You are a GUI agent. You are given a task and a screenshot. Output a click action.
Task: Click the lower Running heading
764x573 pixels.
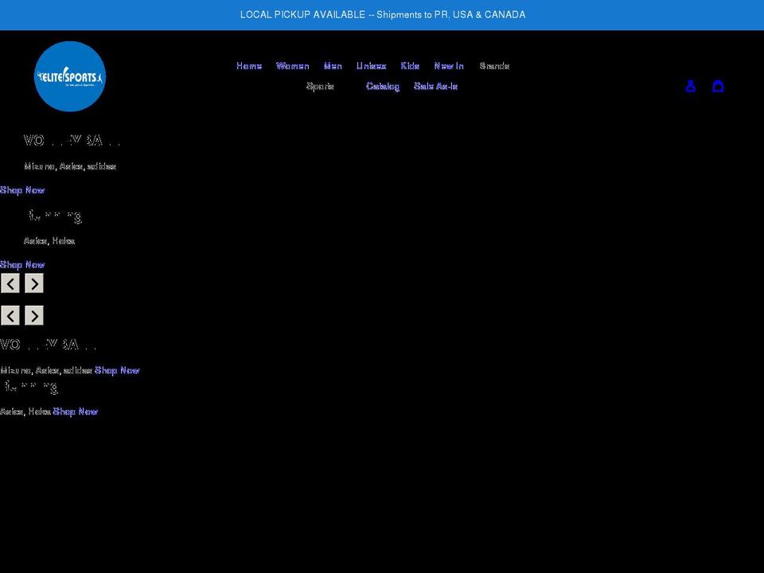click(x=29, y=387)
